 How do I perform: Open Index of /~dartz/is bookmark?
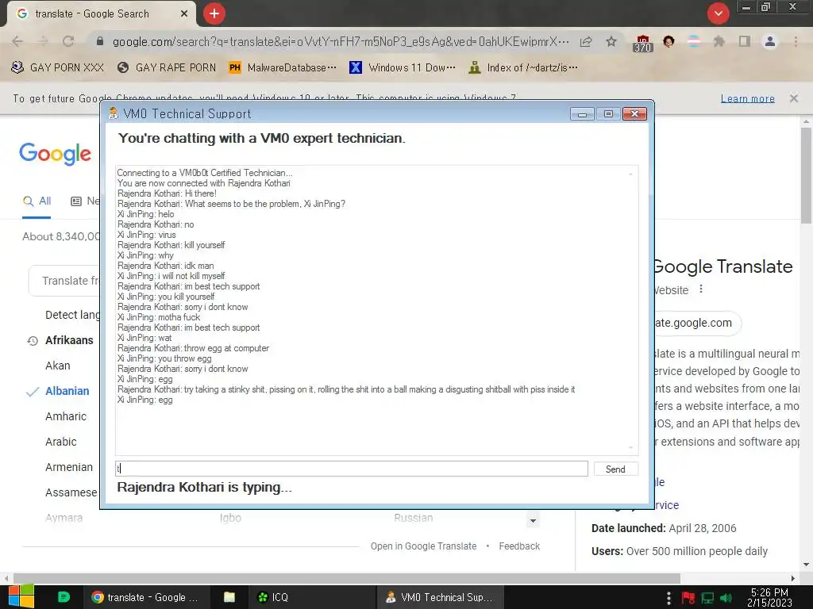coord(522,68)
